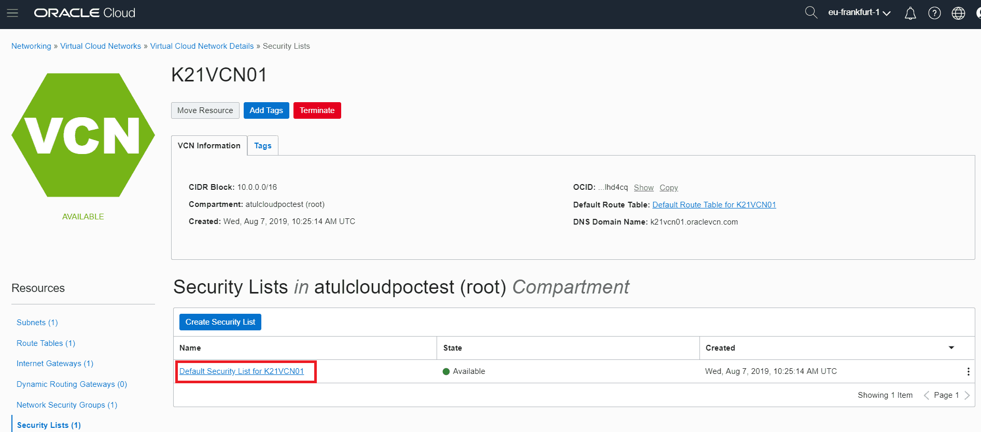This screenshot has width=981, height=432.
Task: Click the green VCN hexagon icon
Action: (x=83, y=135)
